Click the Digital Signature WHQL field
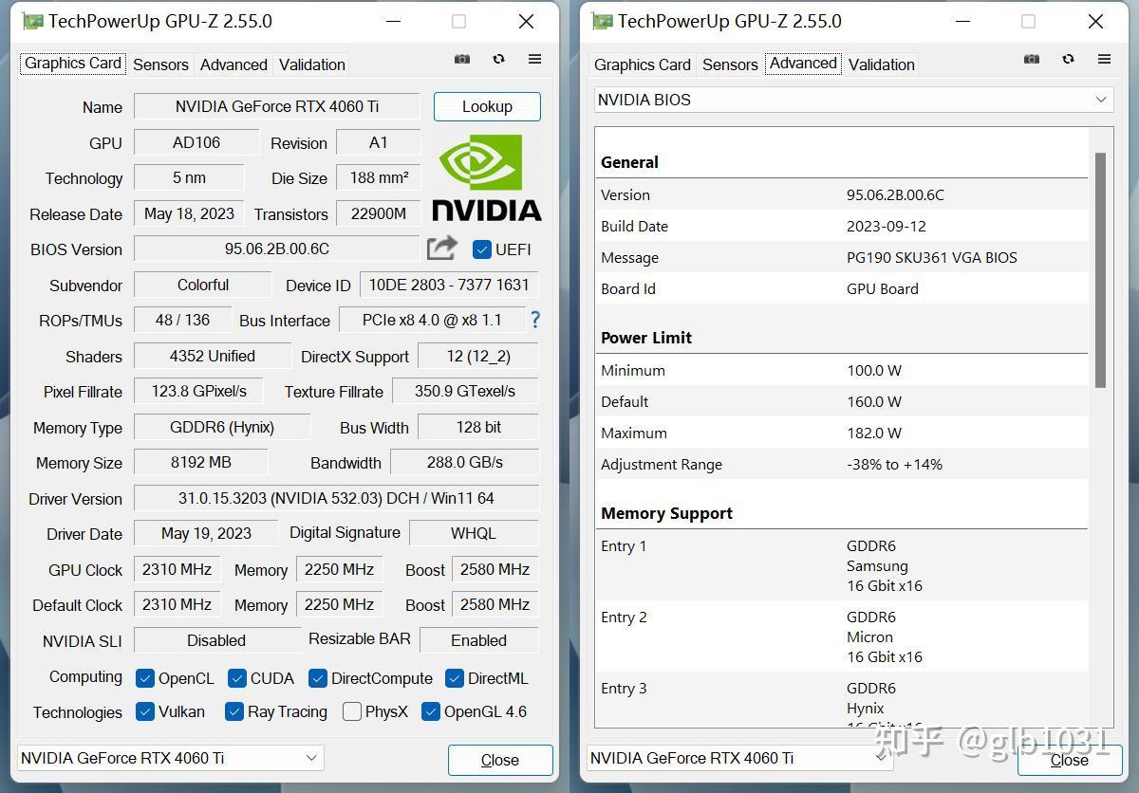 [x=474, y=533]
